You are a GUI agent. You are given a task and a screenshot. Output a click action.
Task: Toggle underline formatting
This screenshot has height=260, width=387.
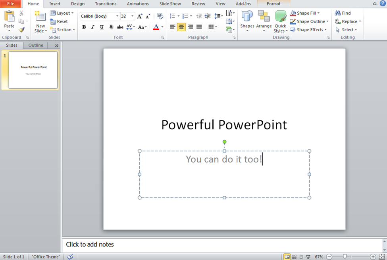click(102, 27)
